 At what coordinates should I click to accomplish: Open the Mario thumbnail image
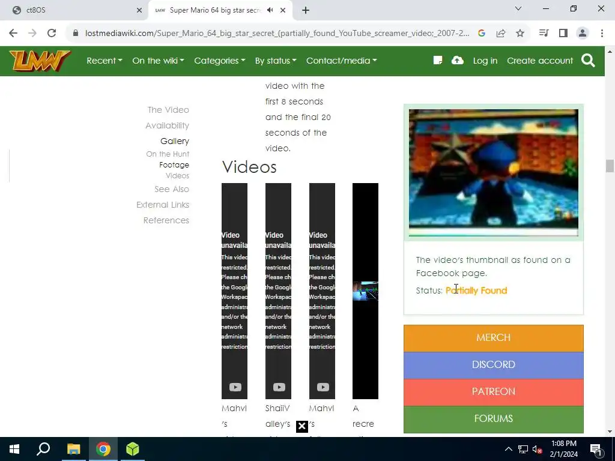pos(494,173)
